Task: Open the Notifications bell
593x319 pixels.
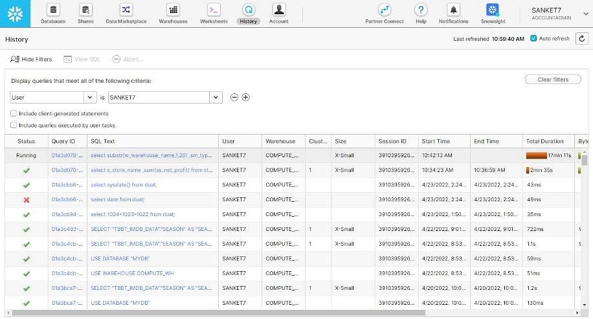Action: pos(453,10)
